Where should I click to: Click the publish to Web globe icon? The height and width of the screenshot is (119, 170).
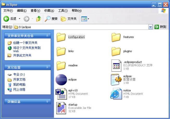[x=10, y=48]
